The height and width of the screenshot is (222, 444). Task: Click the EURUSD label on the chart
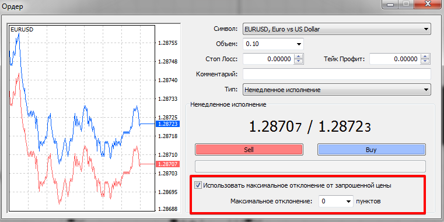click(22, 29)
